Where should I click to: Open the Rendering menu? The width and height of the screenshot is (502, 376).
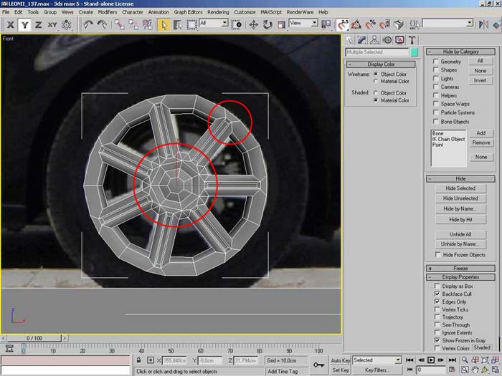pyautogui.click(x=217, y=12)
